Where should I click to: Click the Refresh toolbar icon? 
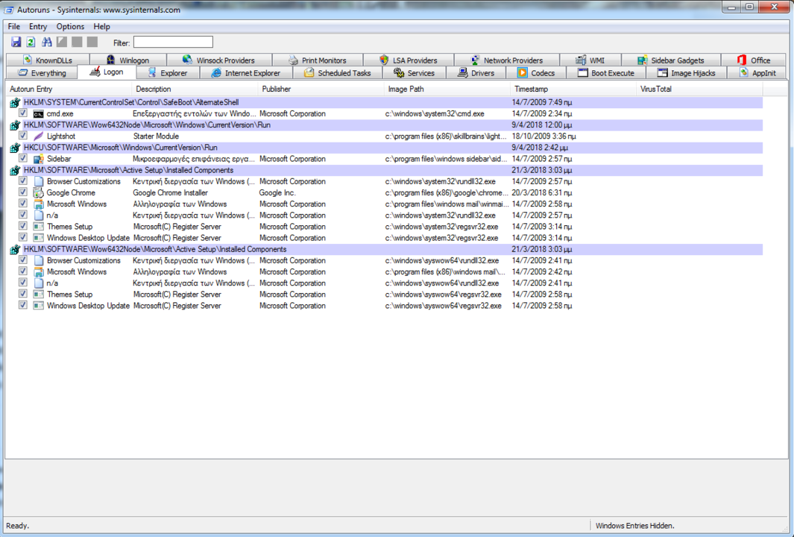click(31, 43)
